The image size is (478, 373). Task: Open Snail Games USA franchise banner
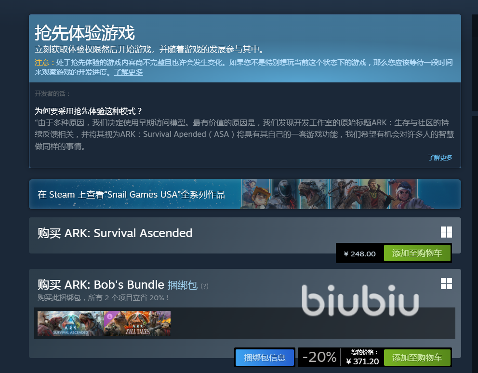pyautogui.click(x=245, y=194)
